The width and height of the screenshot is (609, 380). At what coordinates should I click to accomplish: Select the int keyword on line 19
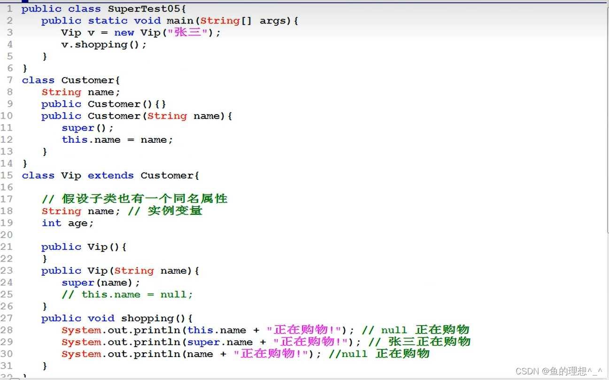click(51, 223)
